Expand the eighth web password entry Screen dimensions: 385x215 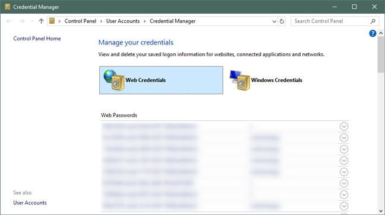click(x=344, y=206)
